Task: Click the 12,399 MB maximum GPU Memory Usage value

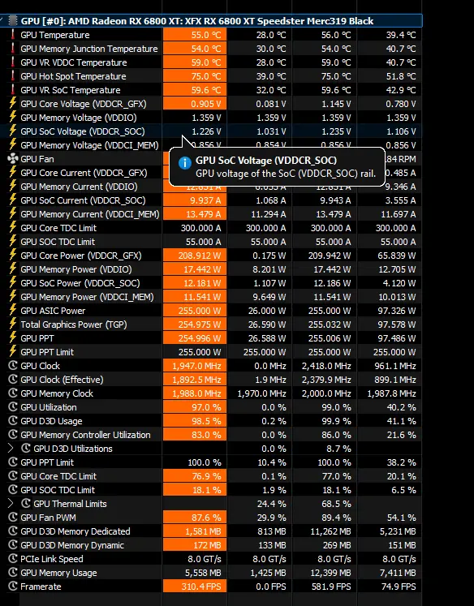Action: [x=330, y=573]
